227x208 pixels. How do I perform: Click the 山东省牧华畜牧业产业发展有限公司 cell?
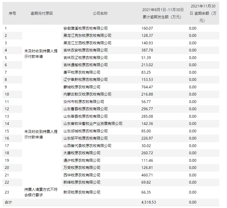[x=93, y=124]
